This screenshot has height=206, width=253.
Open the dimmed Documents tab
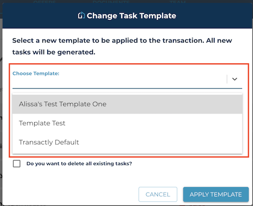pyautogui.click(x=111, y=2)
